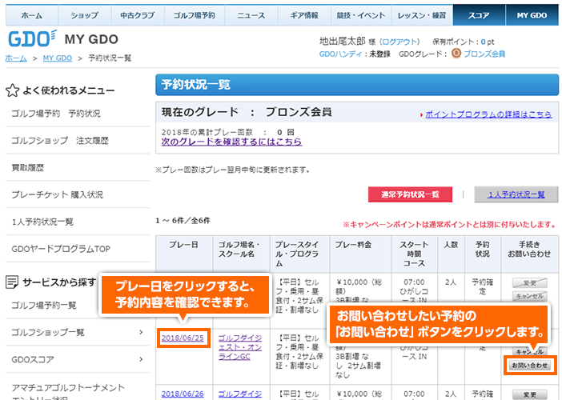Click 変更 button in first reservation row
Viewport: 562px width, 400px height.
tap(529, 283)
